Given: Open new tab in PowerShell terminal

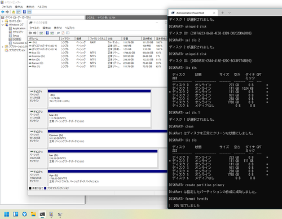Looking at the screenshot, I should click(x=223, y=13).
